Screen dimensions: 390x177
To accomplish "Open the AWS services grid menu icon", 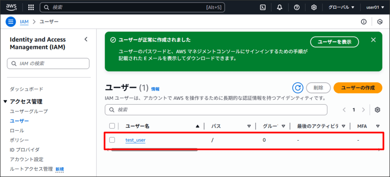I will pos(31,7).
